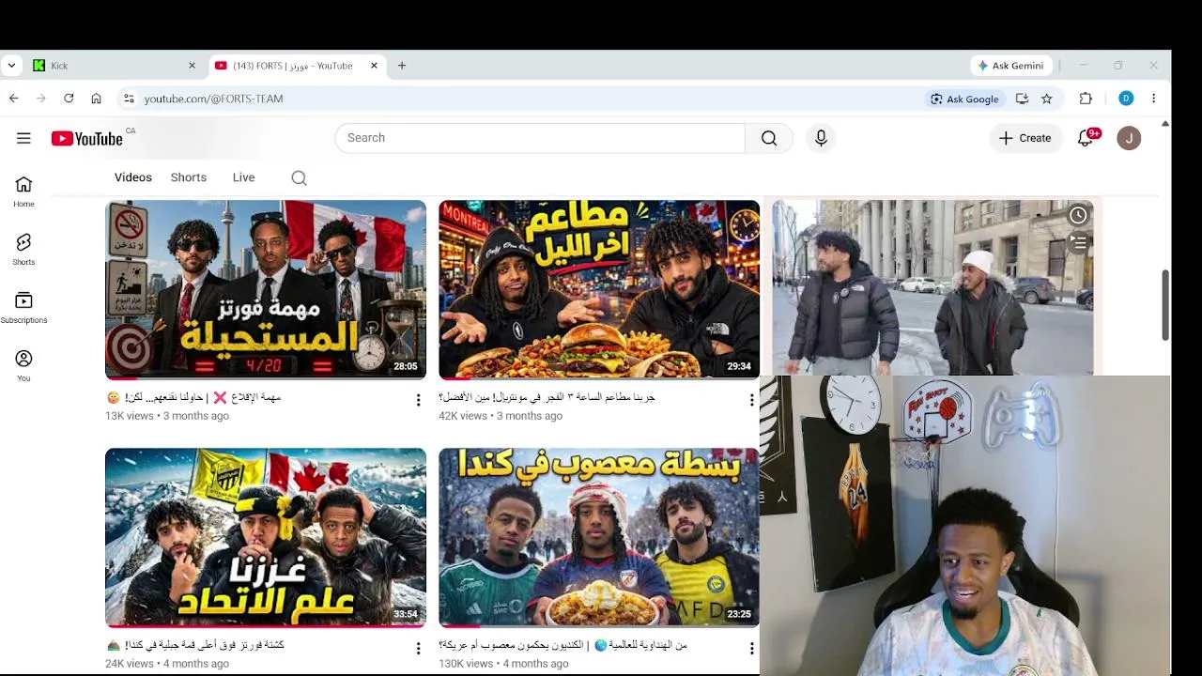Switch to the Kick browser tab
This screenshot has height=676, width=1202.
(x=113, y=66)
